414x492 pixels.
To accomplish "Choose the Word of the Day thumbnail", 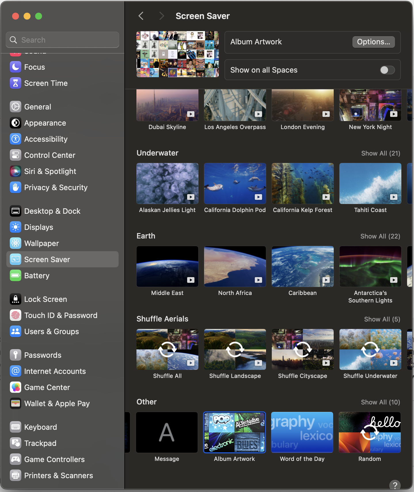I will tap(302, 432).
